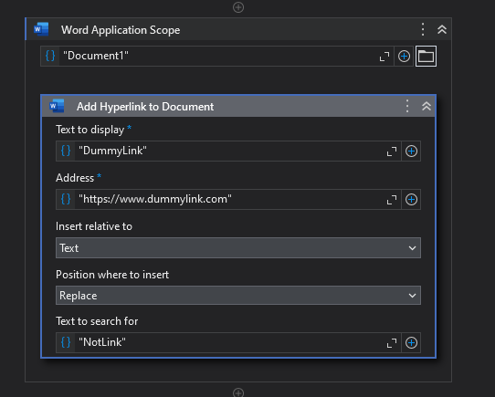495x397 pixels.
Task: Collapse the Word Application Scope activity
Action: click(x=442, y=30)
